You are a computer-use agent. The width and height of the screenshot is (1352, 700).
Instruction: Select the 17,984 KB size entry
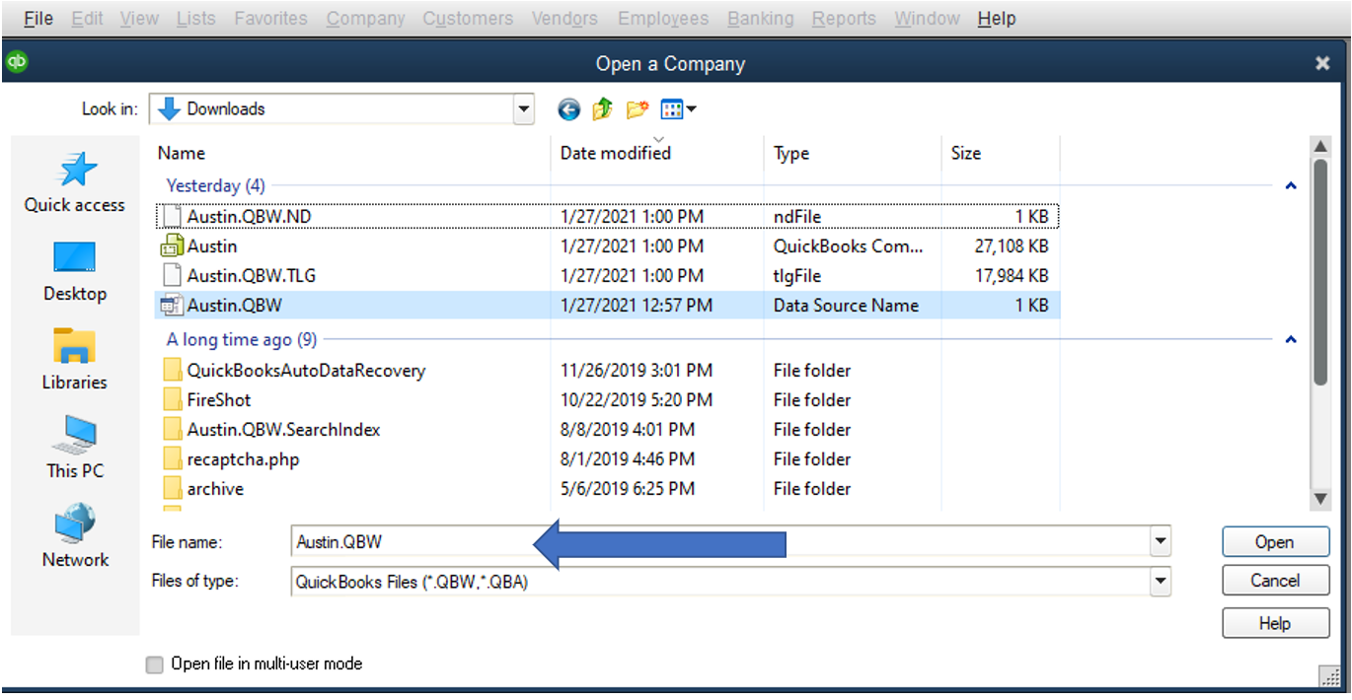coord(1012,276)
